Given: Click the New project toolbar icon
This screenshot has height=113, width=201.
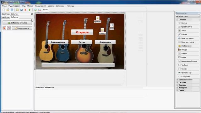Looking at the screenshot, I should coord(4,10).
